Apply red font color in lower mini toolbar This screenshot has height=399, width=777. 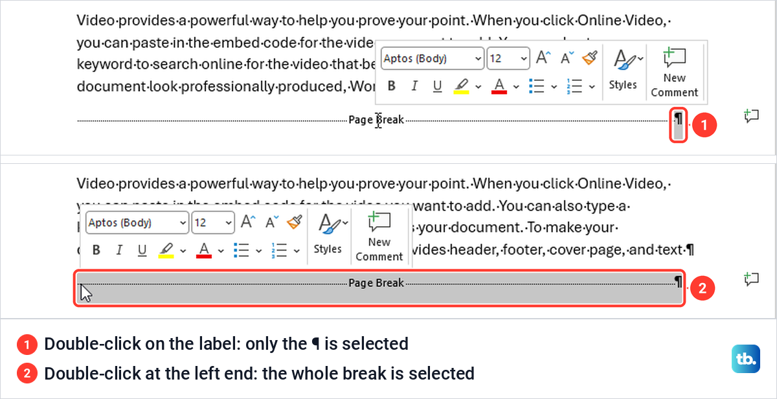tap(204, 250)
